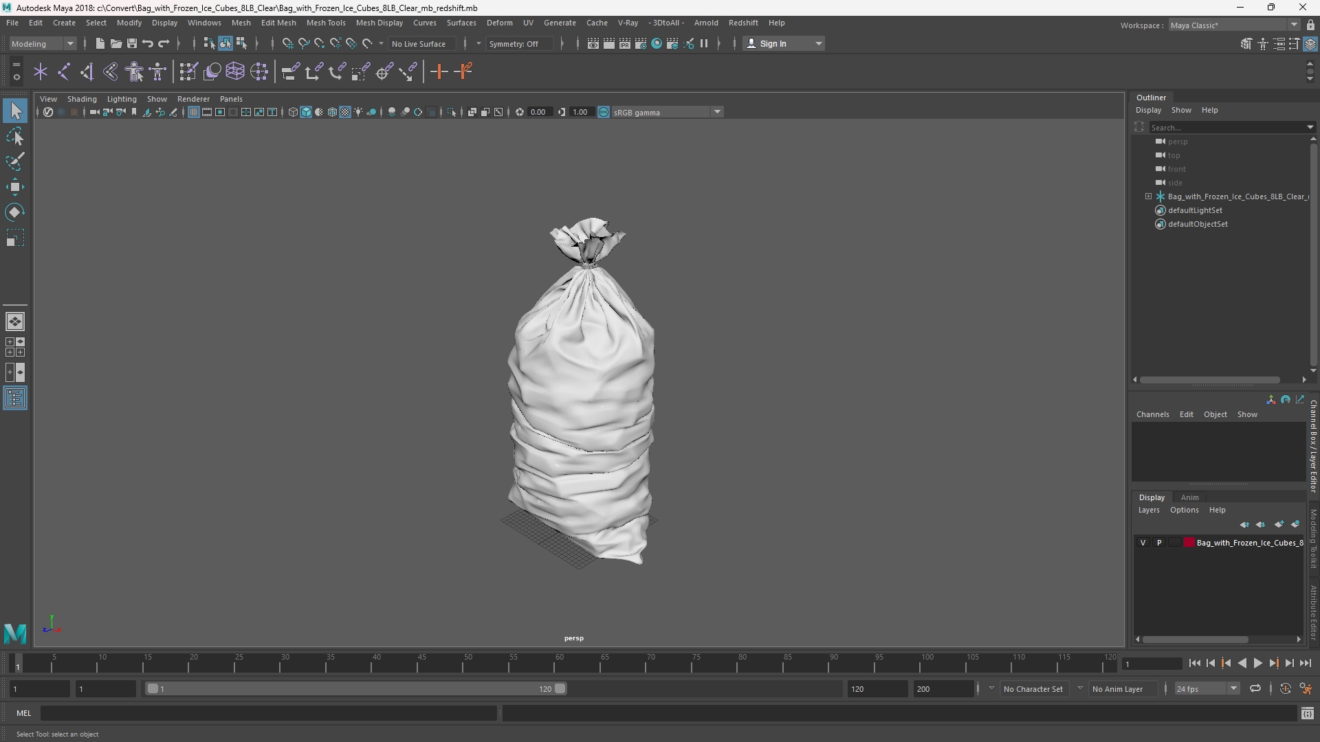Pick the Rotate tool in the toolbox
The image size is (1320, 742).
pyautogui.click(x=15, y=212)
